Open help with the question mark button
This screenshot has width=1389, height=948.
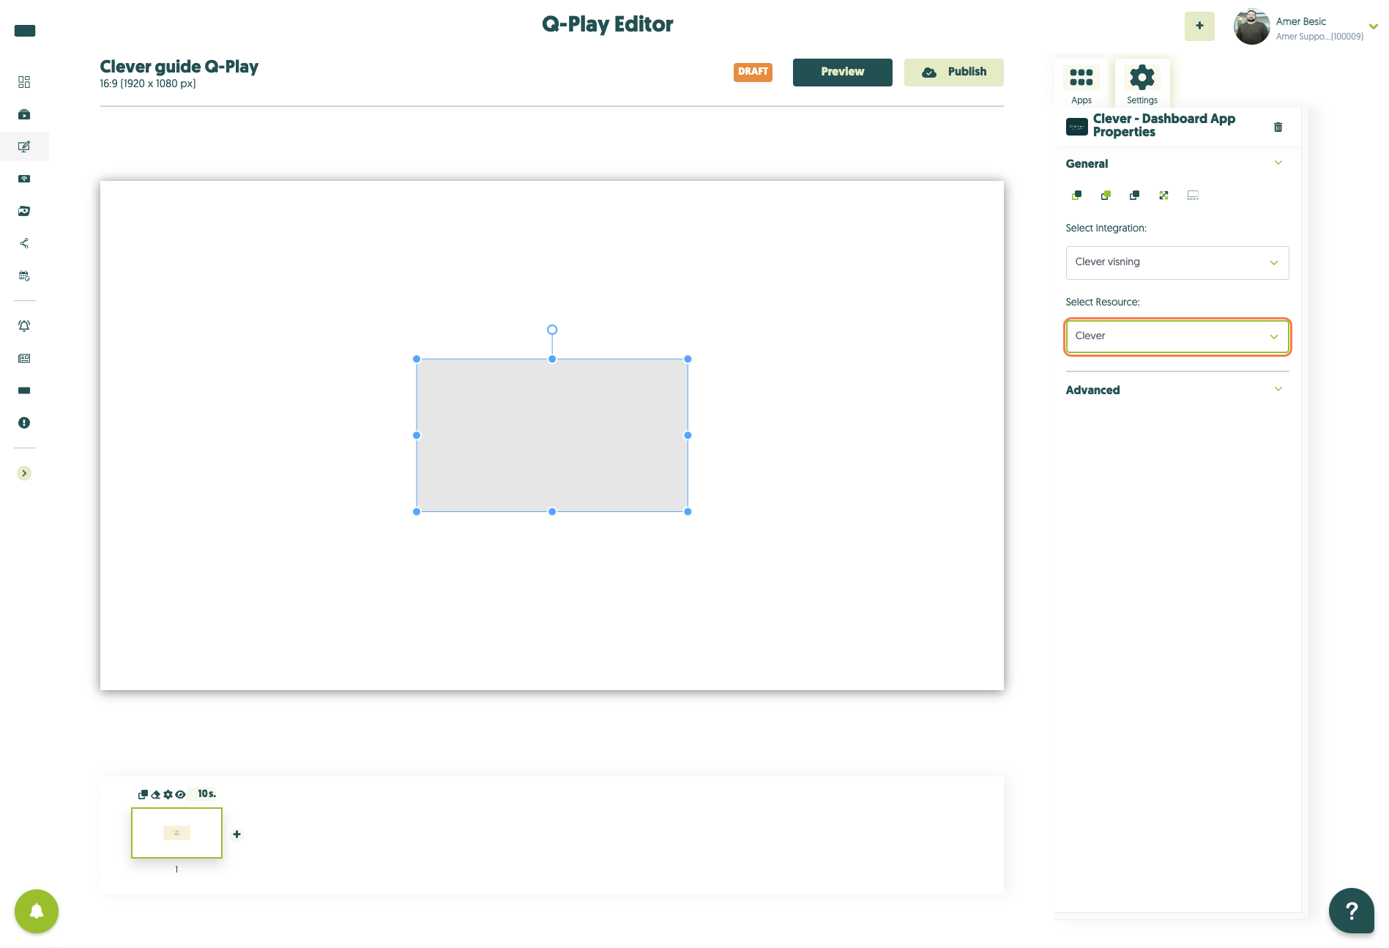pos(1352,911)
